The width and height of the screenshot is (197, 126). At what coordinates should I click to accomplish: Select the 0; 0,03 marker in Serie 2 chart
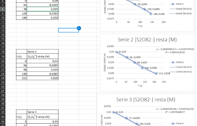(117, 52)
